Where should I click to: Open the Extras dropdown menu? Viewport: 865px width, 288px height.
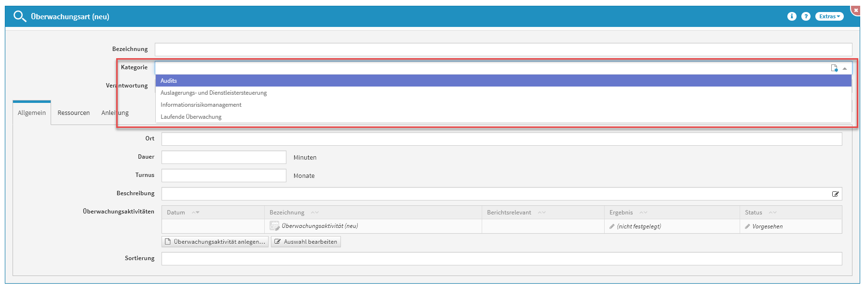[829, 16]
